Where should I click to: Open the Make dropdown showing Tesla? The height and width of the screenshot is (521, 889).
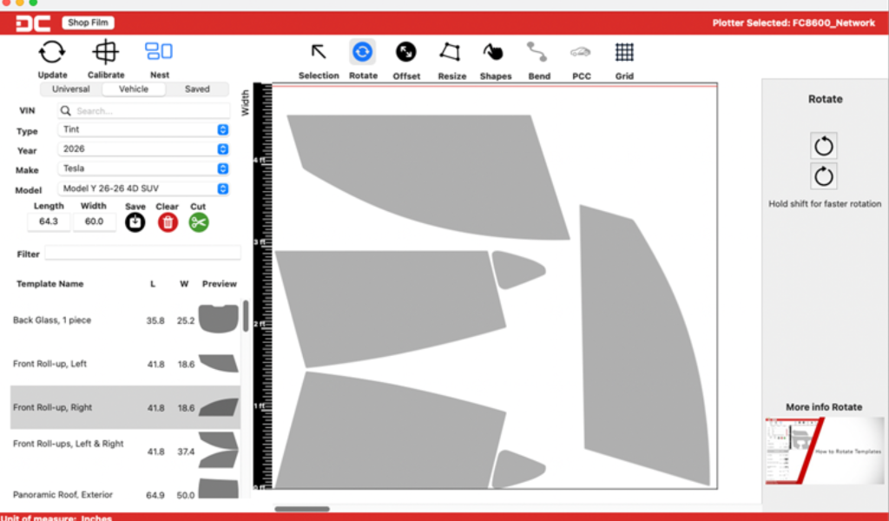[143, 168]
